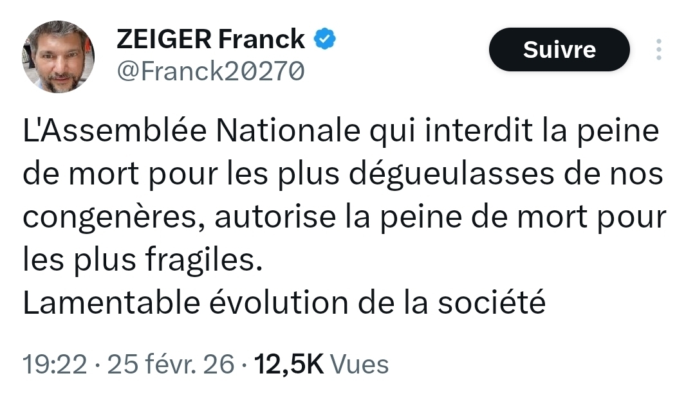
Task: Open the ZEIGER Franck display name
Action: pyautogui.click(x=210, y=40)
